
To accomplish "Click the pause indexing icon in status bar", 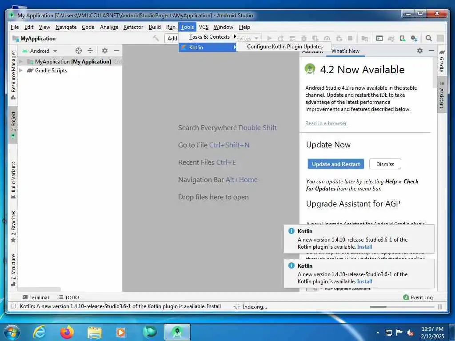I will pos(440,306).
